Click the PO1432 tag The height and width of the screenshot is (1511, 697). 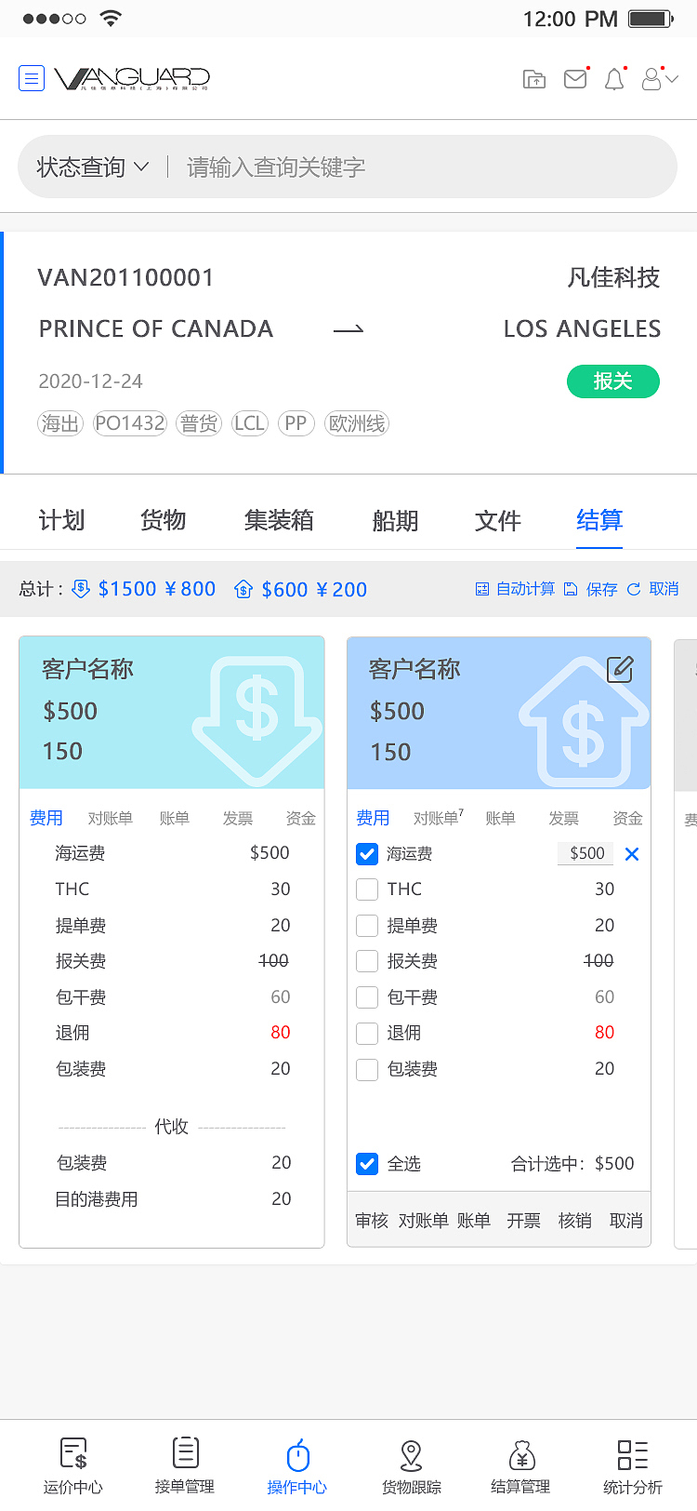click(x=130, y=423)
